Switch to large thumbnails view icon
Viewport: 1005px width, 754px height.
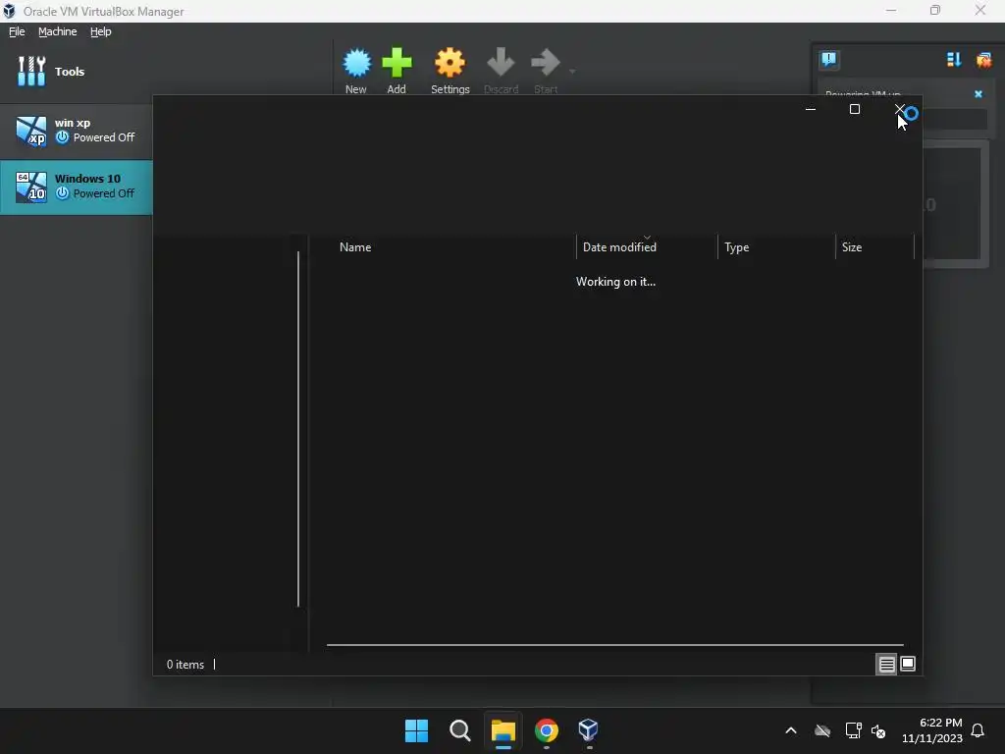tap(908, 665)
